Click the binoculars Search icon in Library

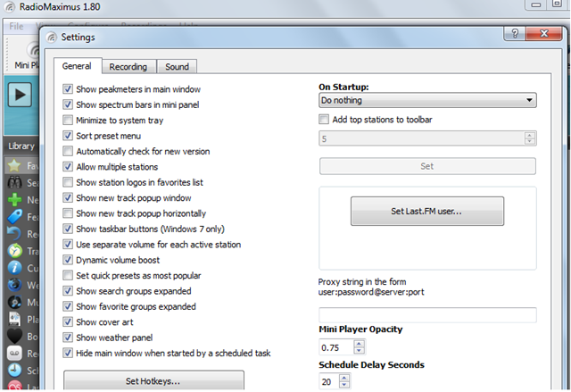(13, 183)
